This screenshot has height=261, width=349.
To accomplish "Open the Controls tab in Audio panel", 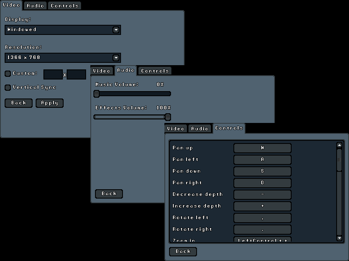I will point(155,71).
